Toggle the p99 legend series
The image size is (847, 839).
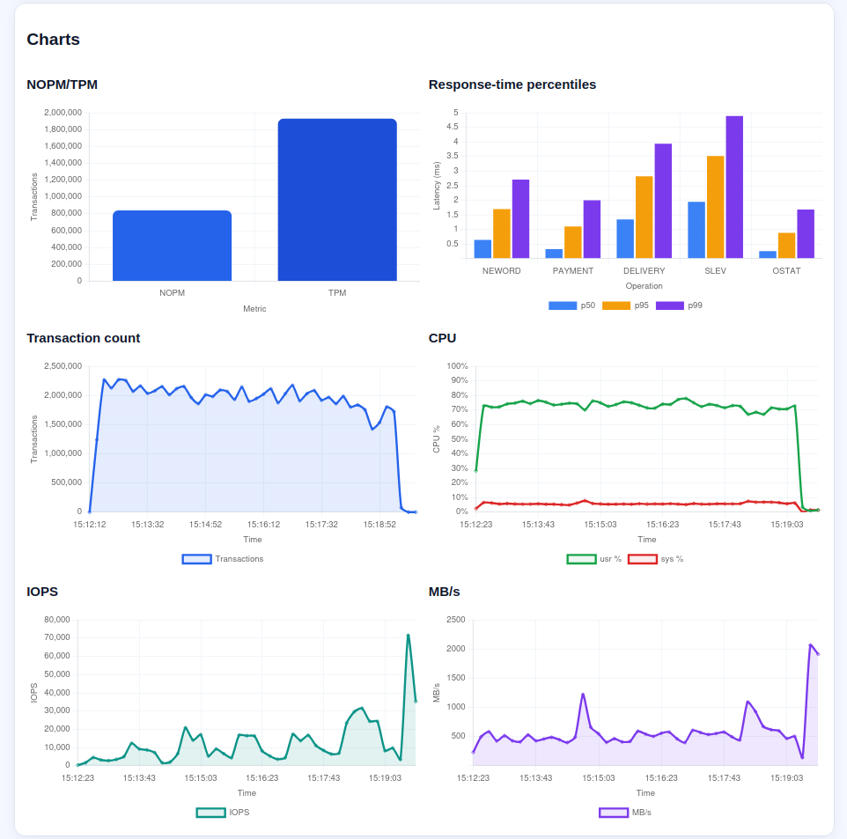click(x=679, y=305)
